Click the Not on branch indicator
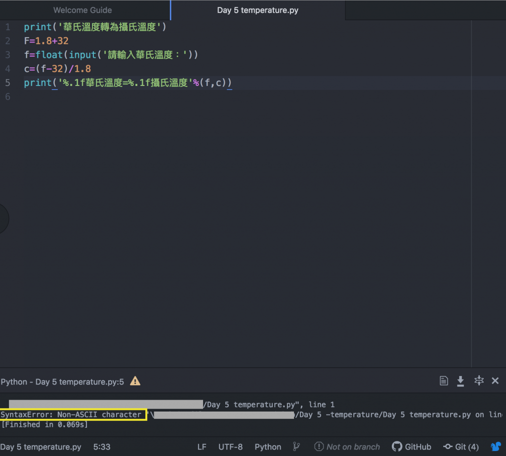506x456 pixels. click(347, 447)
